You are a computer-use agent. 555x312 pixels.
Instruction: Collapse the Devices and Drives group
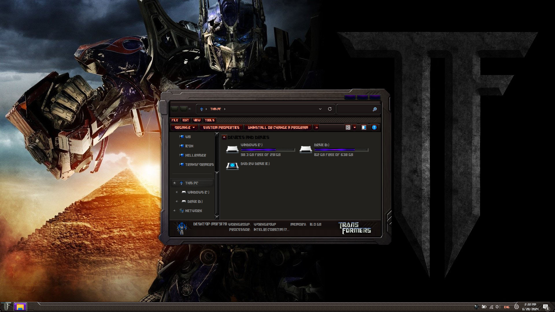point(224,137)
